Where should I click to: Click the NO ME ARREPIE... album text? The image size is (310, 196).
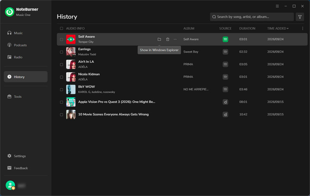coord(196,89)
